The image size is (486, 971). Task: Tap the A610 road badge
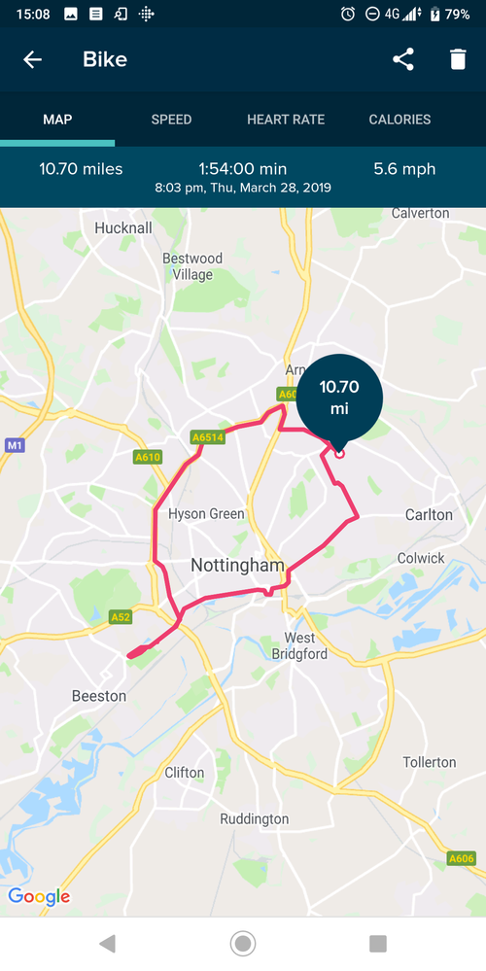pyautogui.click(x=148, y=458)
